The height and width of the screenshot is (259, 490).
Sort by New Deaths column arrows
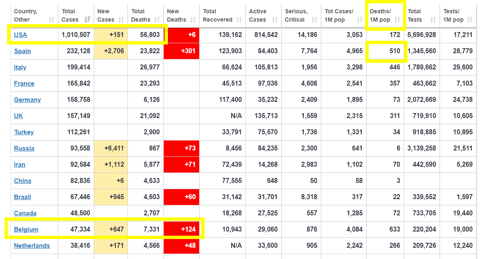193,20
